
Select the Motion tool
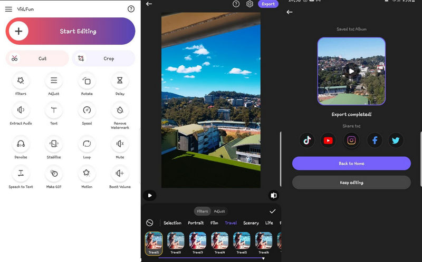(87, 174)
